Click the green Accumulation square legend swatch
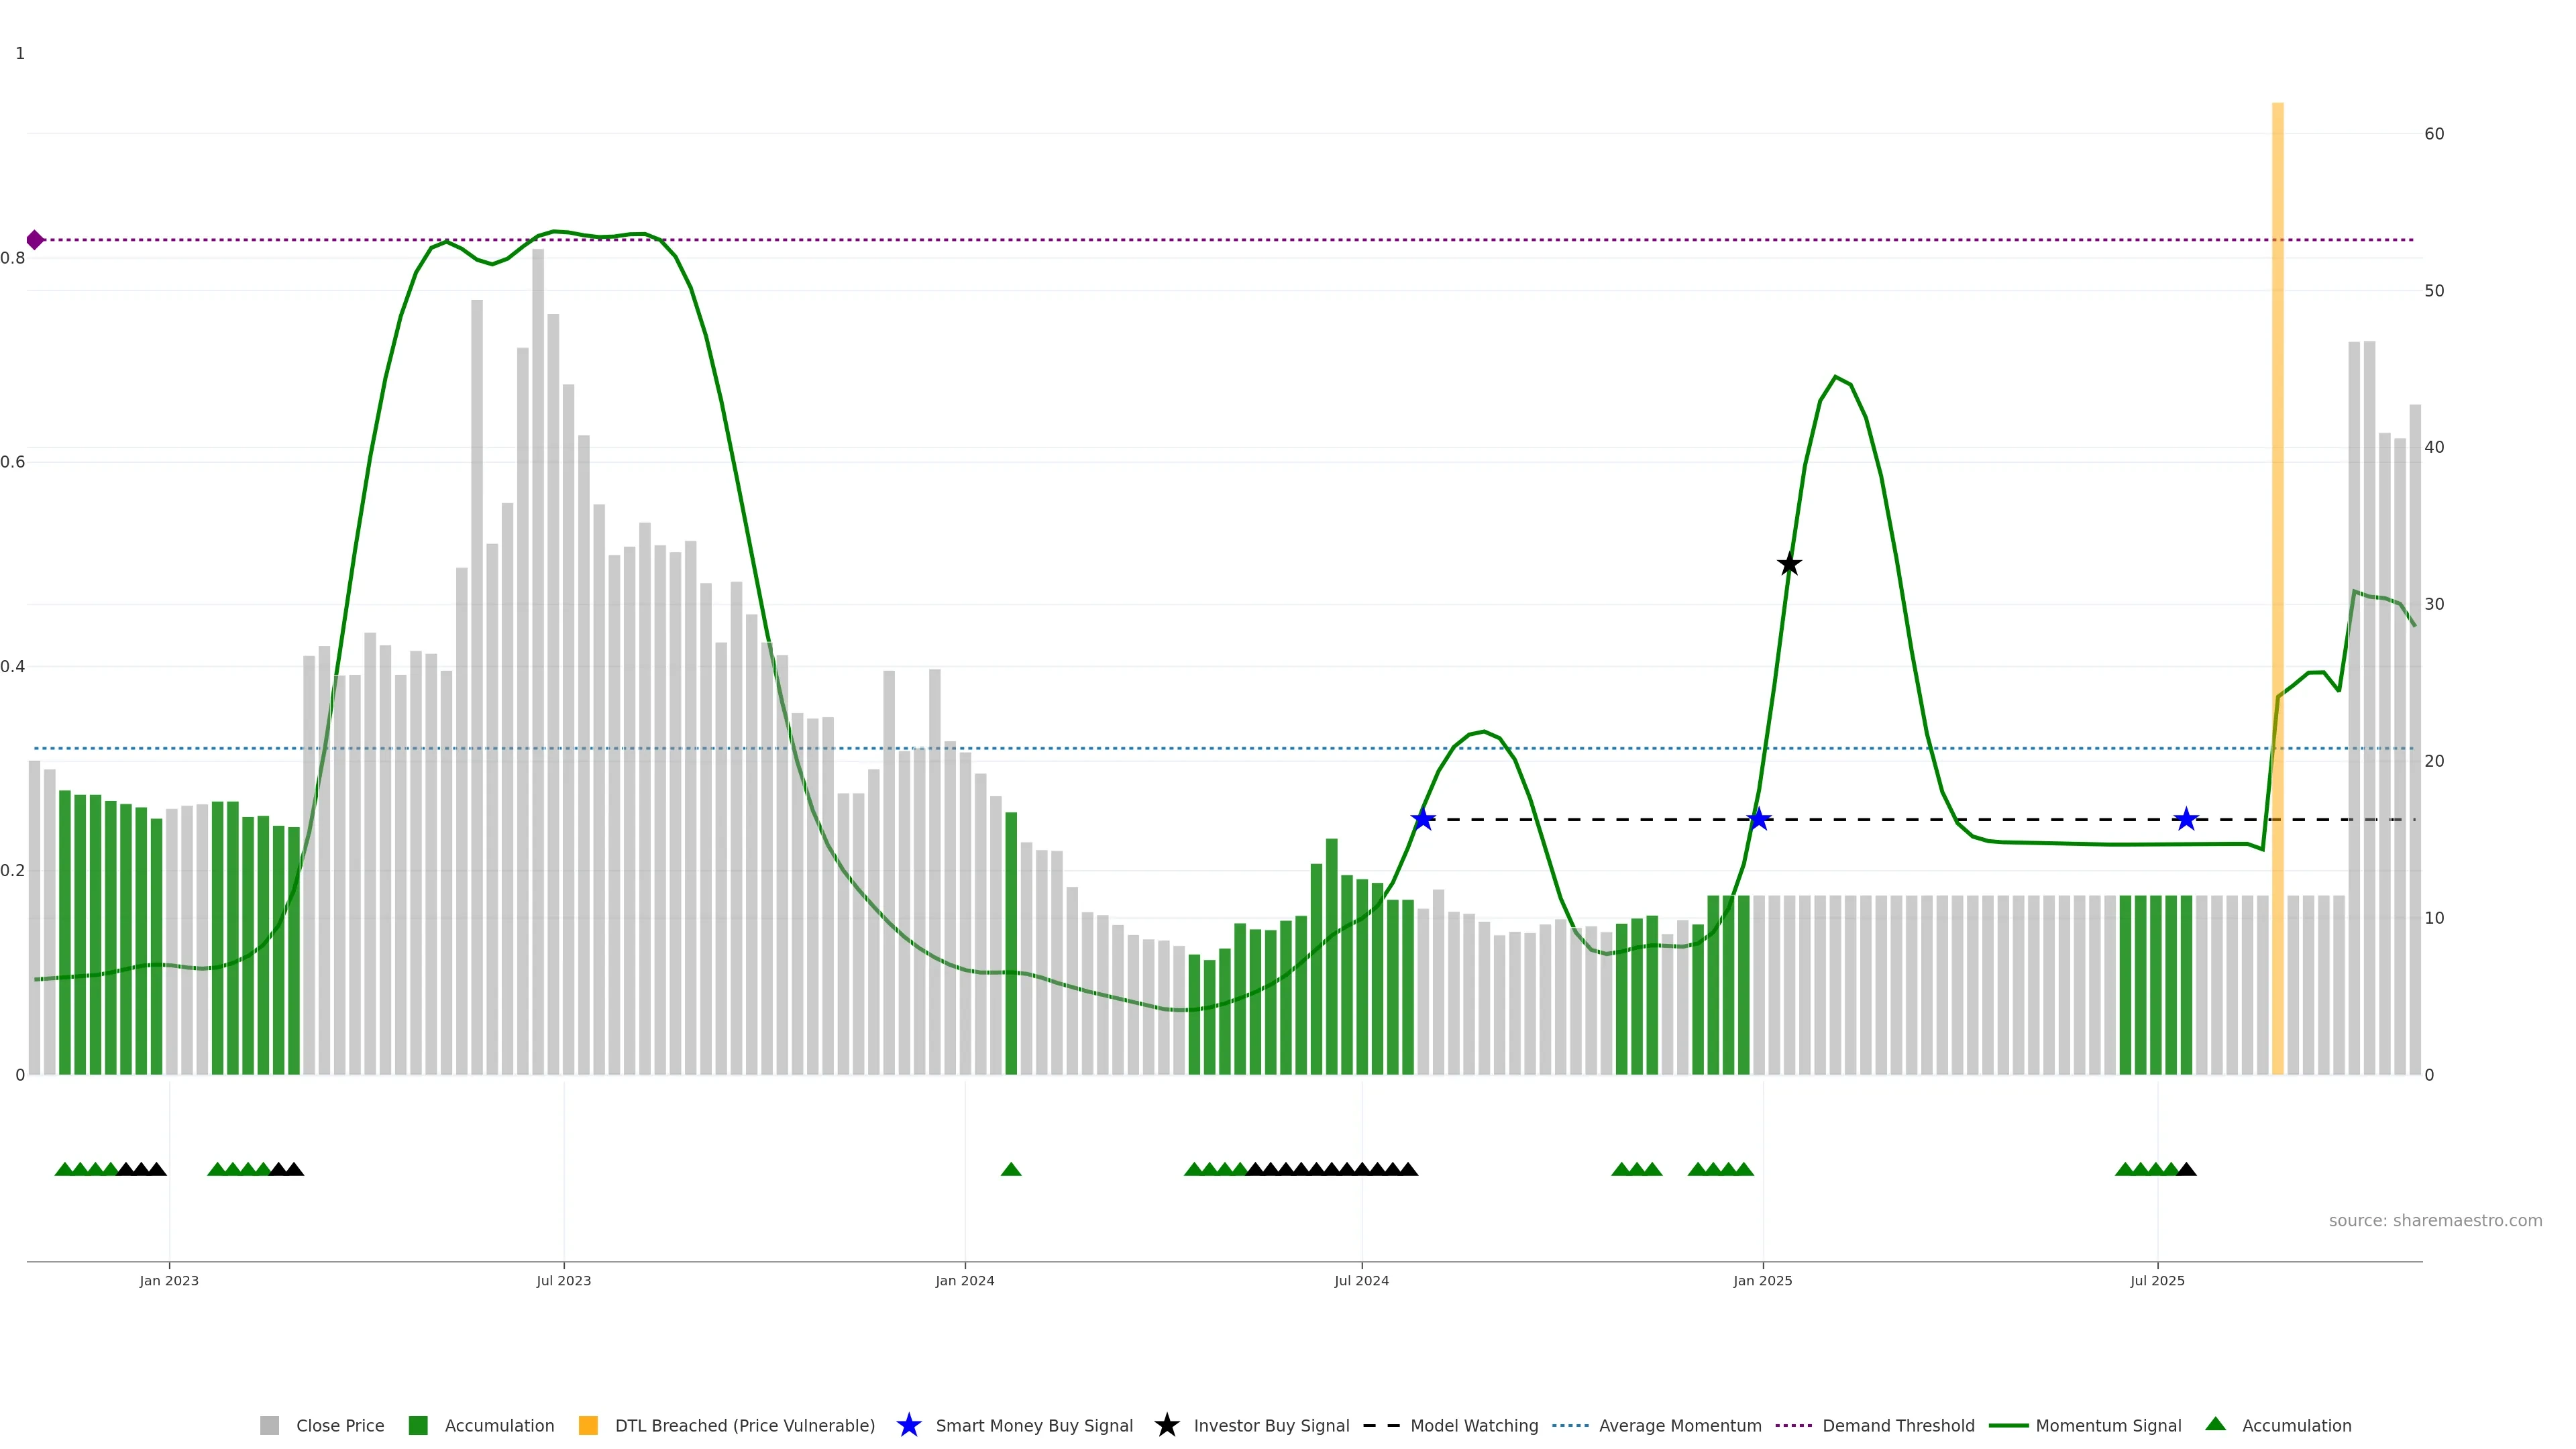 (x=418, y=1426)
